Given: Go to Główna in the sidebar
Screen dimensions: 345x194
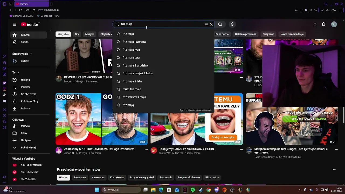Looking at the screenshot, I should click(x=29, y=35).
